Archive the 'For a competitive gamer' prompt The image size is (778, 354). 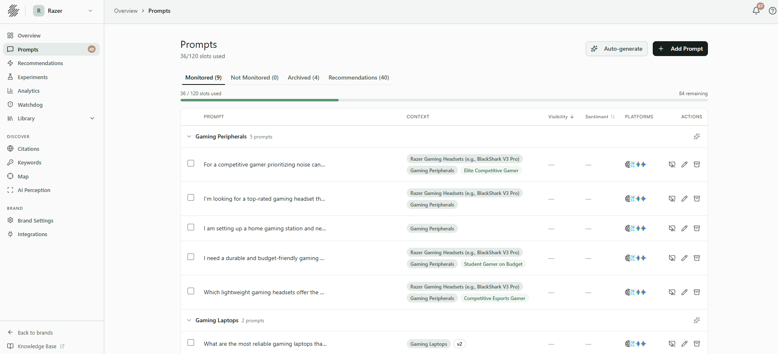(x=696, y=164)
